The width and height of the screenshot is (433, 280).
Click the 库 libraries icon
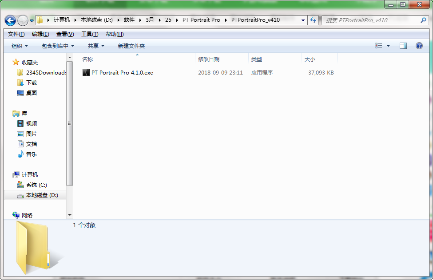coord(16,114)
